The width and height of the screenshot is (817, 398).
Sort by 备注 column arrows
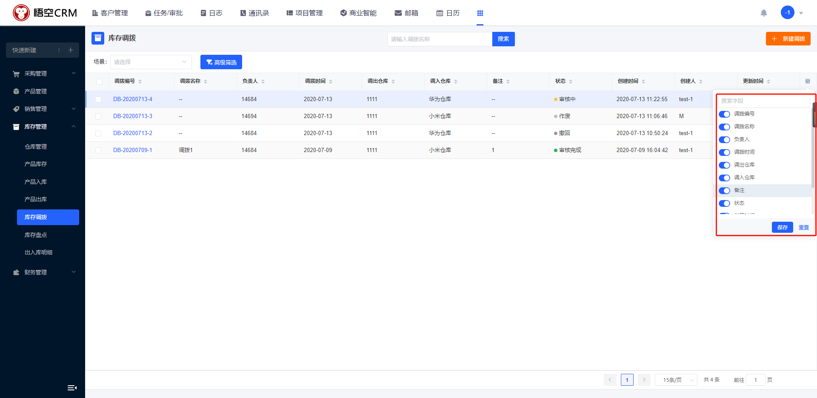point(508,81)
